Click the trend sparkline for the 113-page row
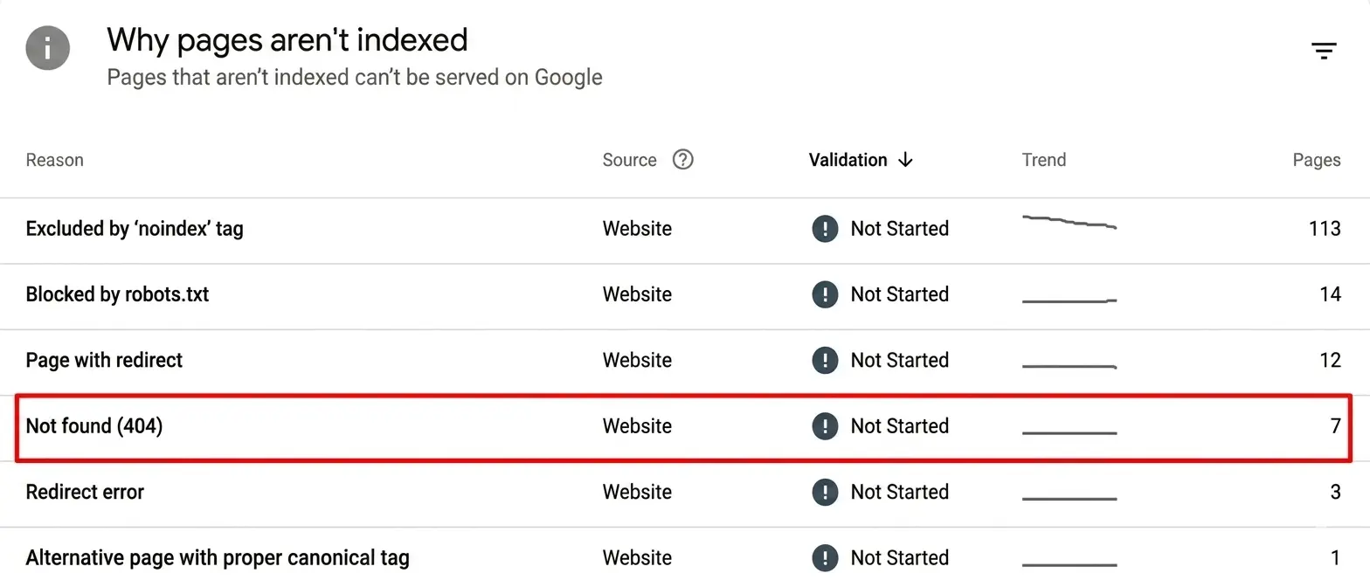The width and height of the screenshot is (1370, 587). [1069, 225]
